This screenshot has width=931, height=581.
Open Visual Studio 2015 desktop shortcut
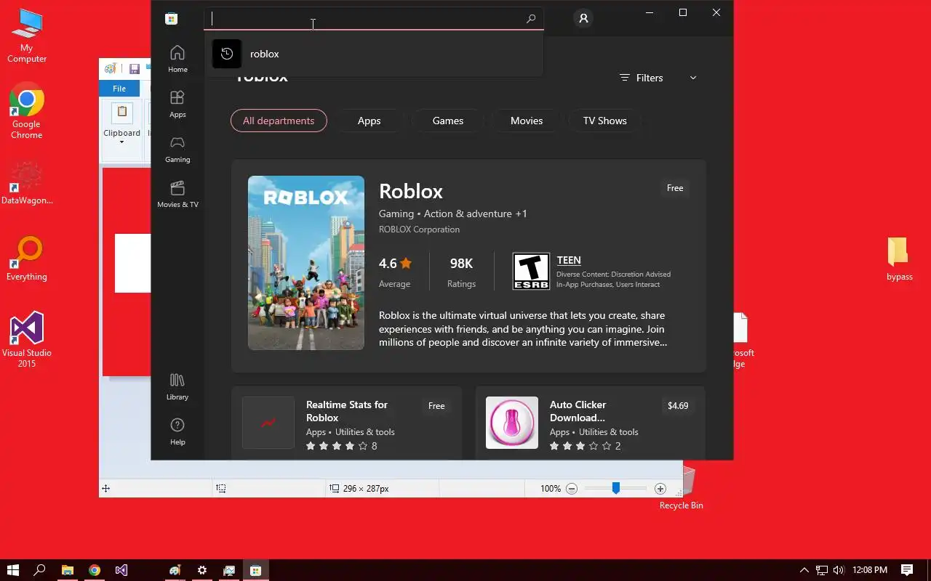pos(27,339)
